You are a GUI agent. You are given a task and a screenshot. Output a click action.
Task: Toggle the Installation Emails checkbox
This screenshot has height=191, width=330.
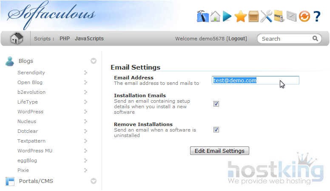click(x=216, y=104)
